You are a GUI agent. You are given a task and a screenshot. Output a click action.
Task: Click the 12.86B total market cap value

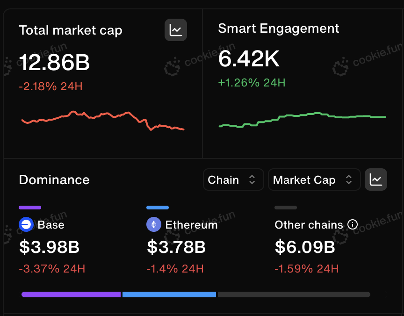(54, 62)
